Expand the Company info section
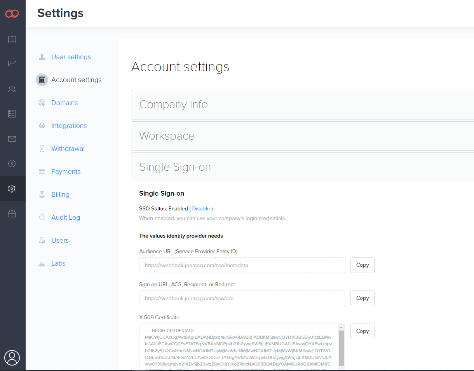The width and height of the screenshot is (474, 371). [173, 105]
